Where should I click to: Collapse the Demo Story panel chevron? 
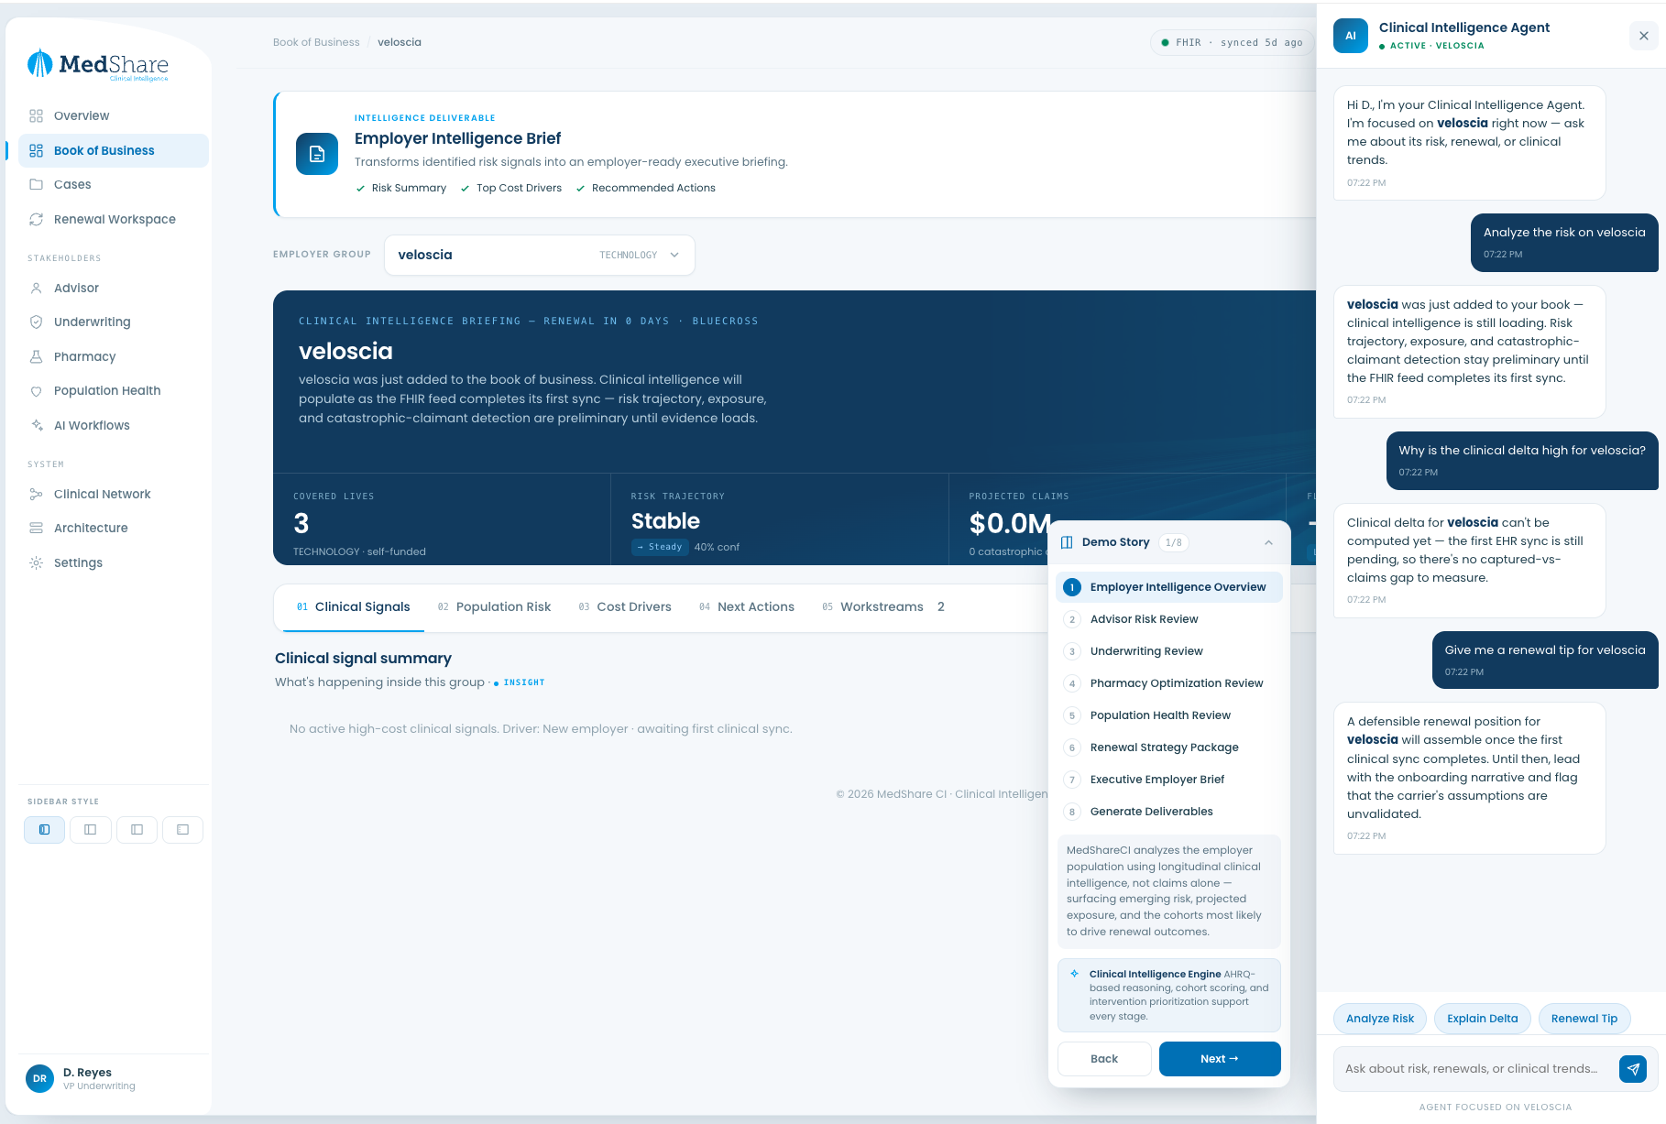1268,542
